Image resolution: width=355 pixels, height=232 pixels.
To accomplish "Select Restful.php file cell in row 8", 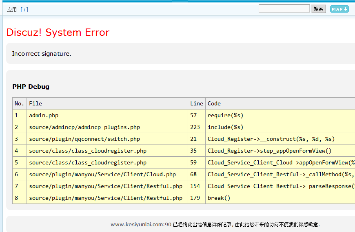I will (x=107, y=198).
